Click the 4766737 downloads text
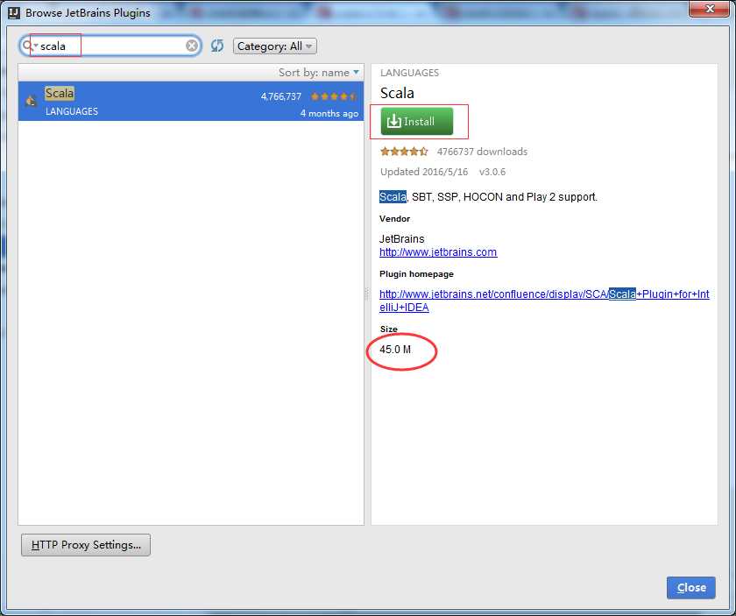This screenshot has width=736, height=616. click(x=482, y=152)
